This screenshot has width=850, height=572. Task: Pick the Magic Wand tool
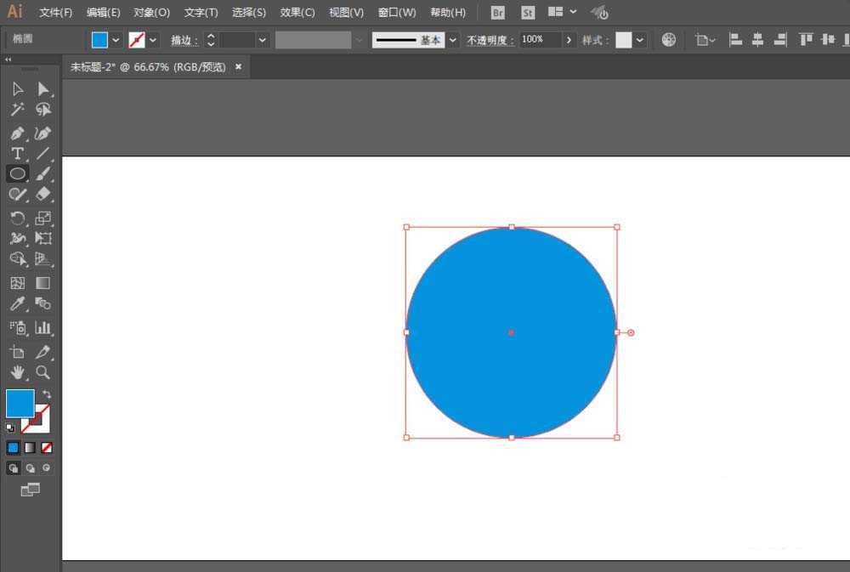tap(17, 110)
